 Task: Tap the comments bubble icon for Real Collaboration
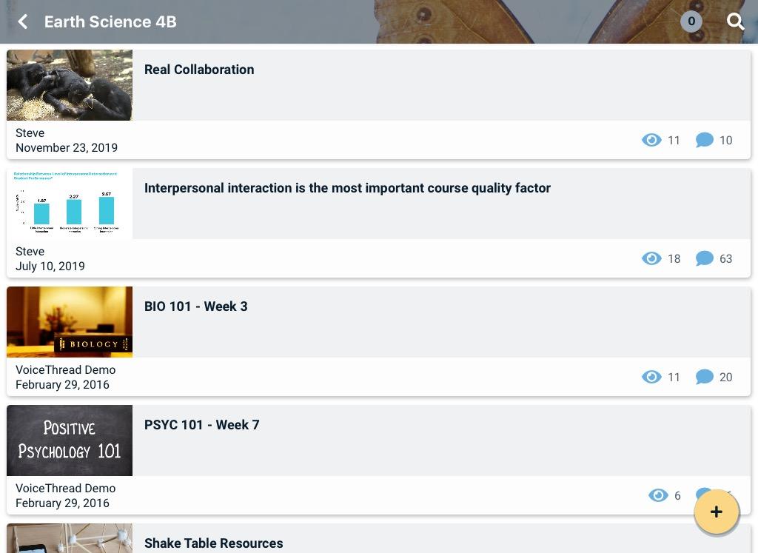coord(705,140)
